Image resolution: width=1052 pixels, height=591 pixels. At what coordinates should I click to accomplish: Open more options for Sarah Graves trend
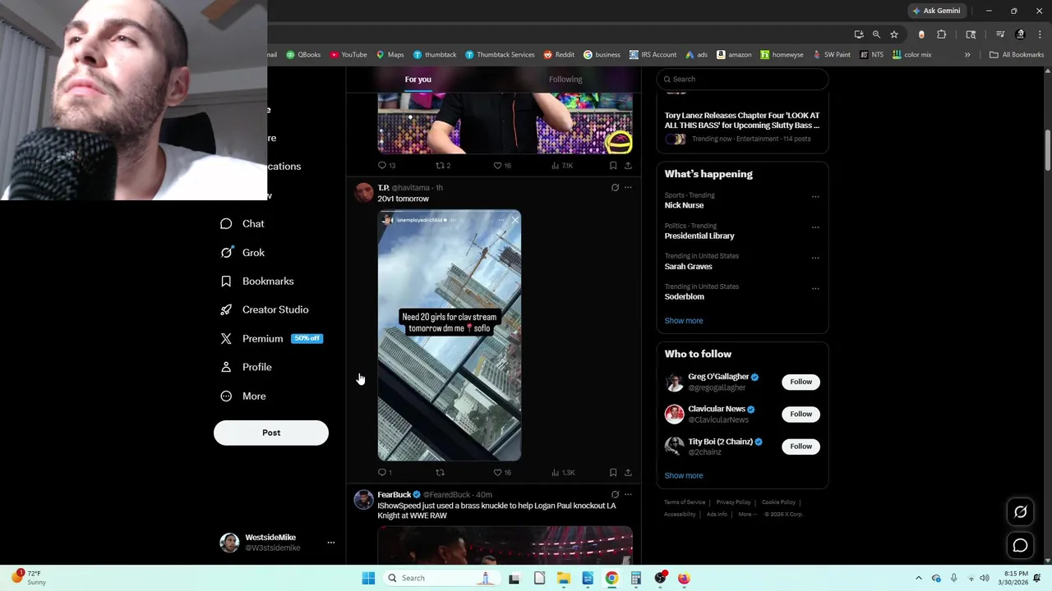click(x=815, y=258)
